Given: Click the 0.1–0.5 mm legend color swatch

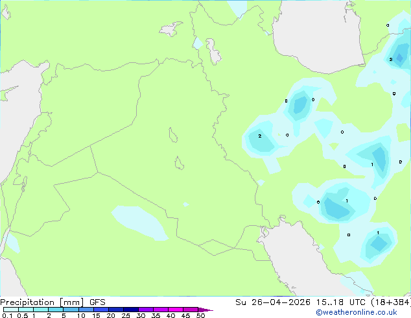Looking at the screenshot, I should click(11, 310).
